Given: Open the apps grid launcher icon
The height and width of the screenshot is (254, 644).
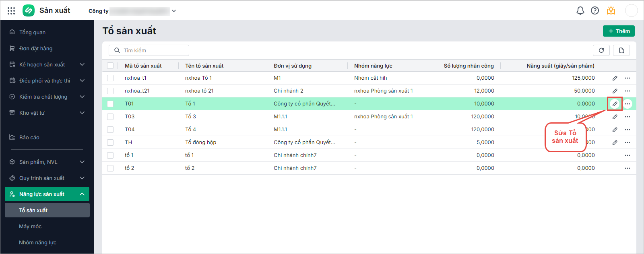Looking at the screenshot, I should [x=11, y=11].
